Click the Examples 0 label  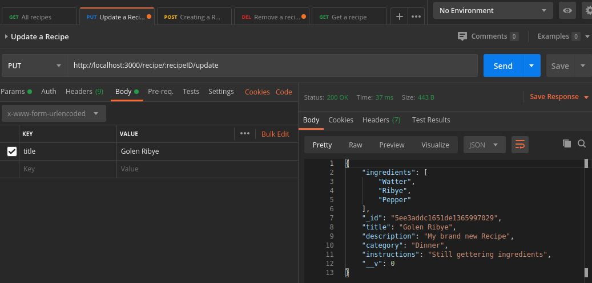(559, 36)
